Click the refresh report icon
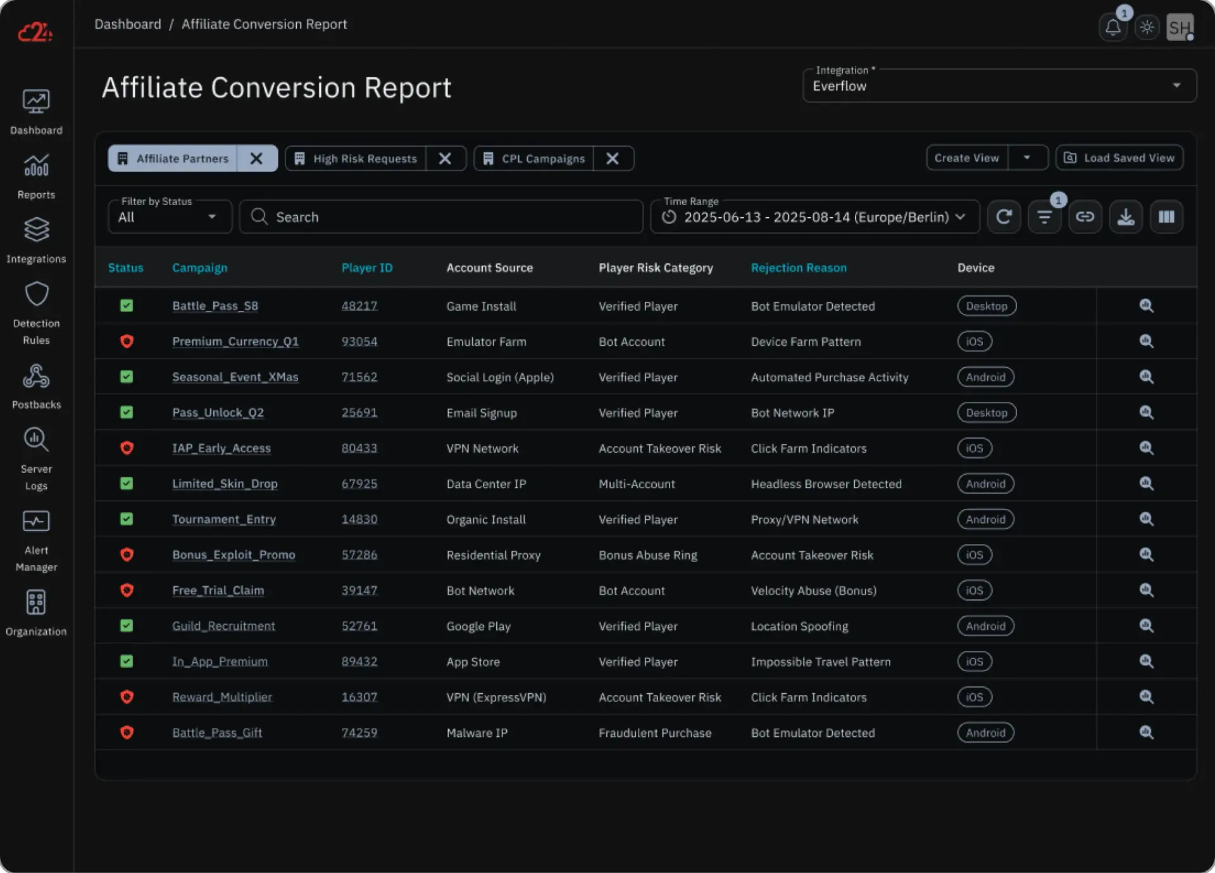 click(1004, 217)
